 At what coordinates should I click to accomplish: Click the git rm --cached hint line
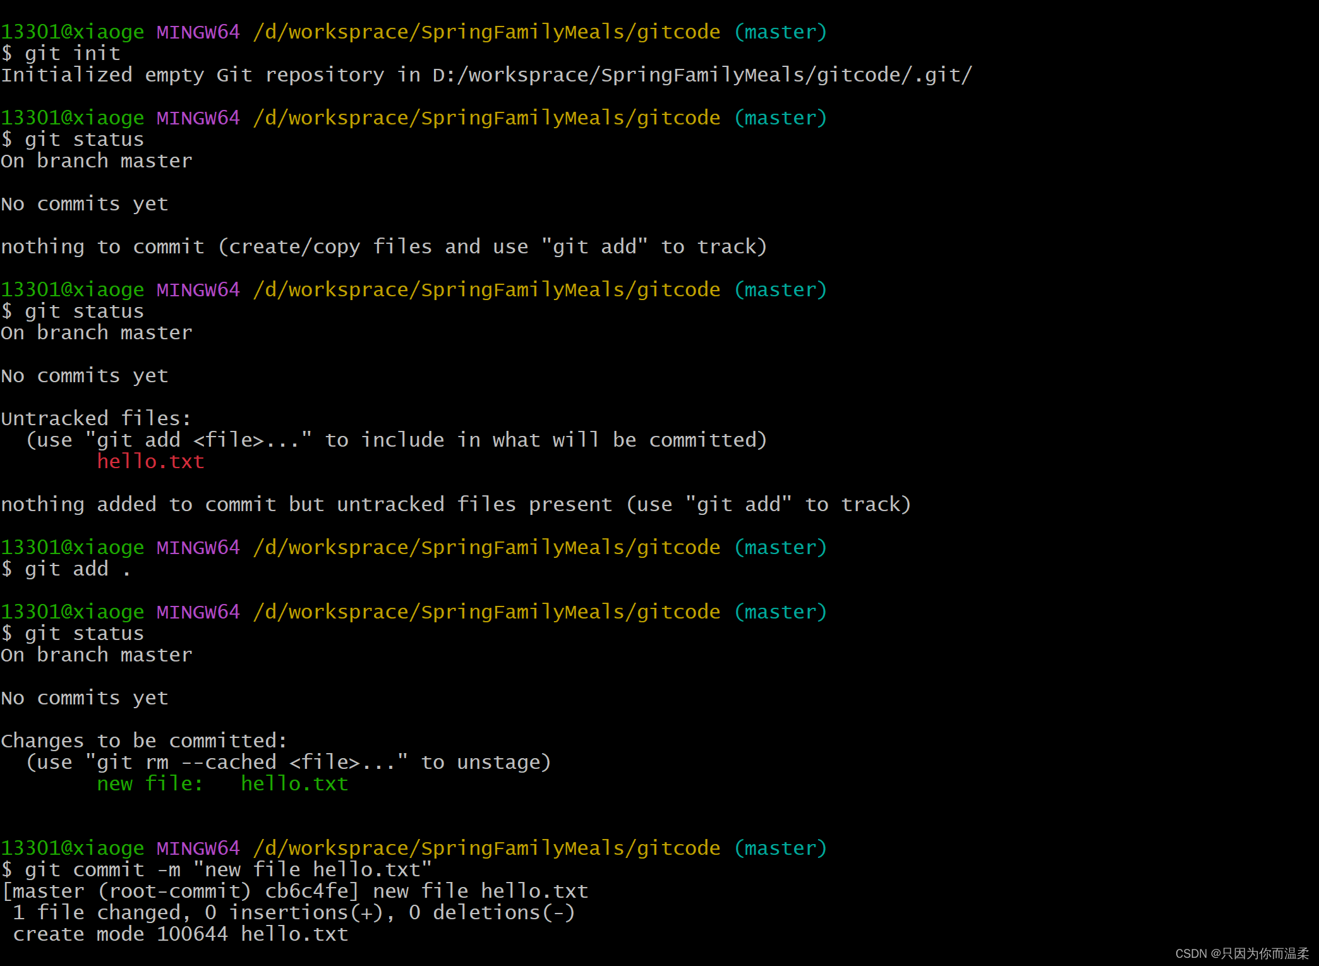(288, 763)
